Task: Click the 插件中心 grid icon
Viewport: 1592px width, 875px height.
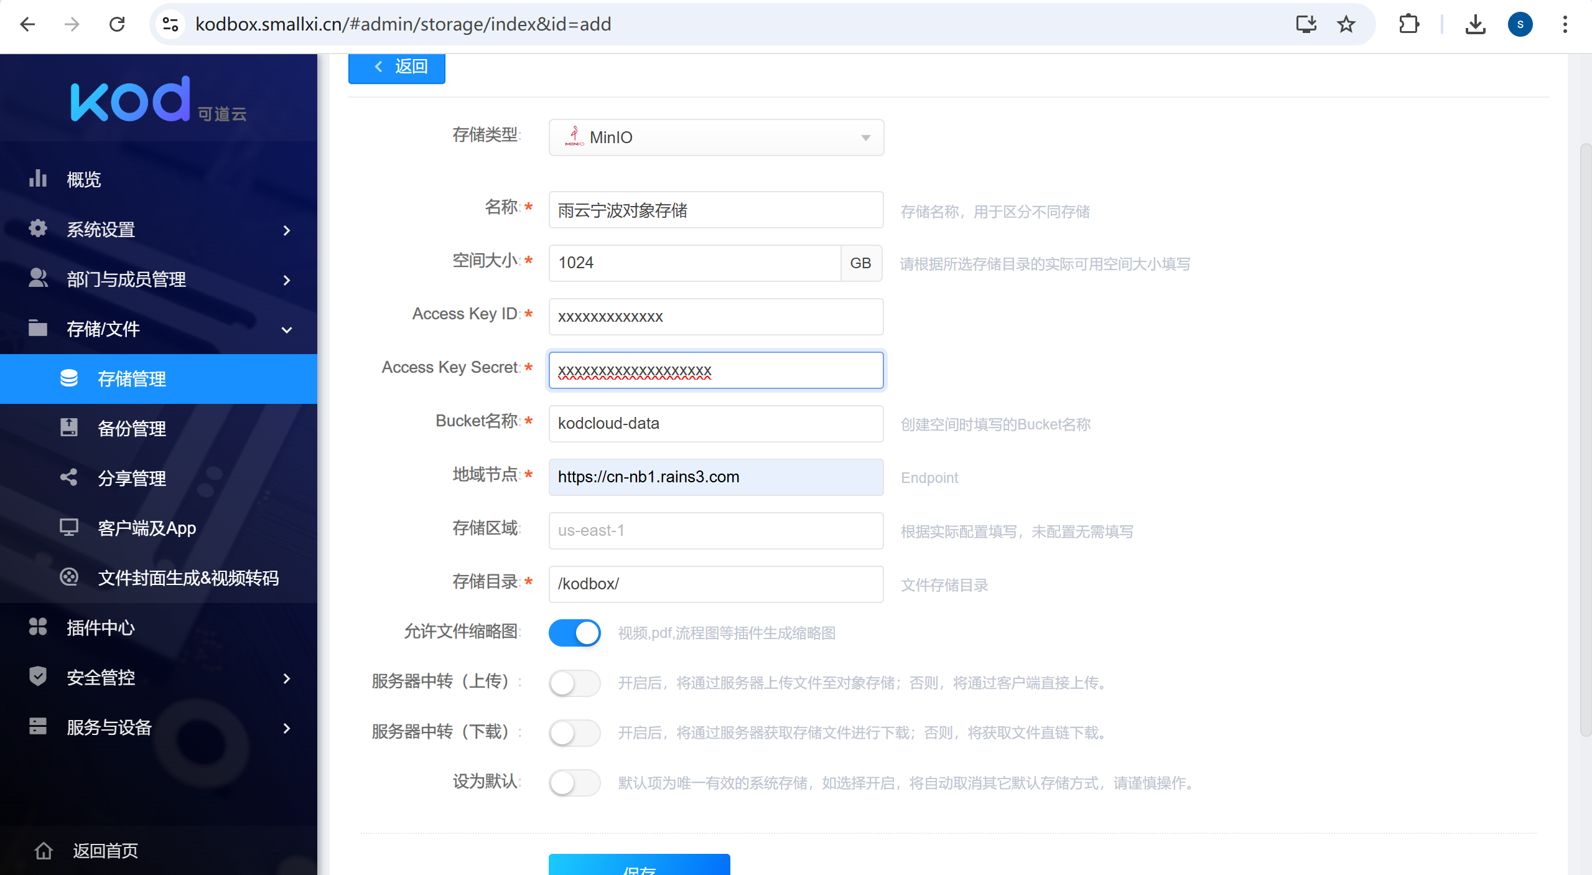Action: tap(38, 627)
